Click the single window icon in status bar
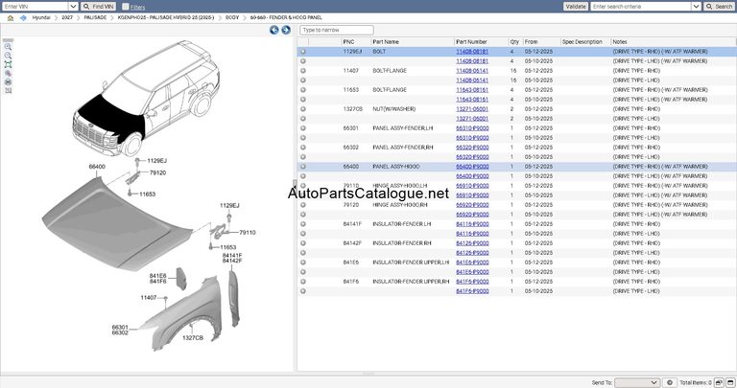Viewport: 737px width, 388px height. 730,382
